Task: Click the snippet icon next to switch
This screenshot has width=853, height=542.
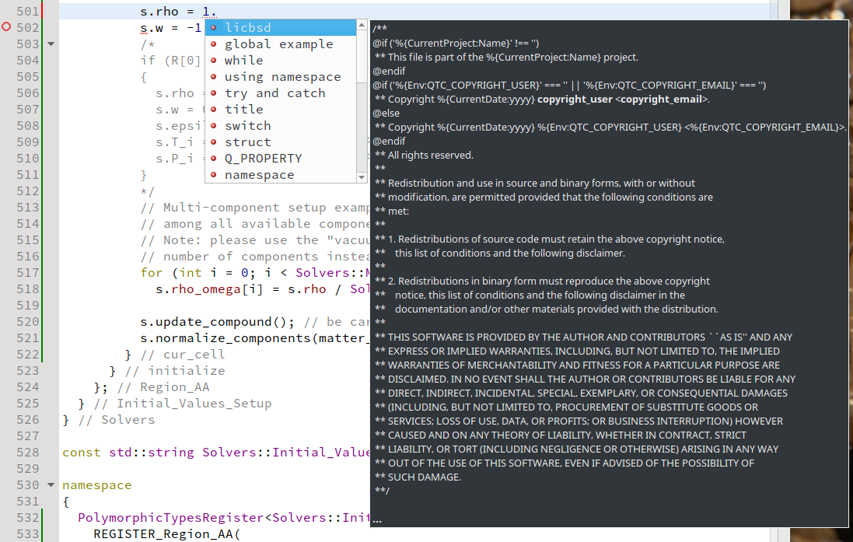Action: [214, 126]
